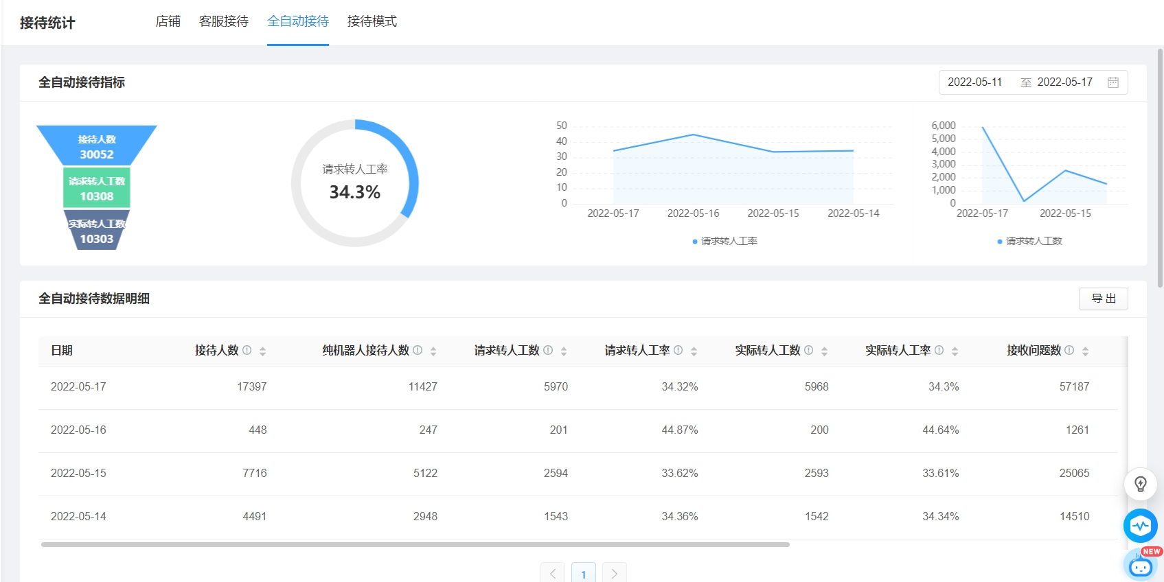1164x582 pixels.
Task: Click the 日期 column header
Action: coord(62,350)
